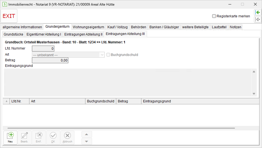Click the Bearb. edit button
Viewport: 262px width, 148px height.
(24, 138)
